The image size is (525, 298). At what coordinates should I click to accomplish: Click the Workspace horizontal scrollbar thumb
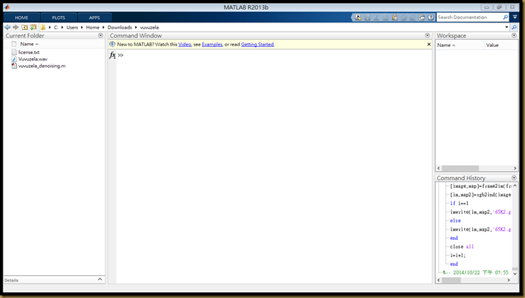click(x=460, y=168)
